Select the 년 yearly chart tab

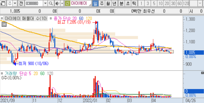(x=114, y=3)
